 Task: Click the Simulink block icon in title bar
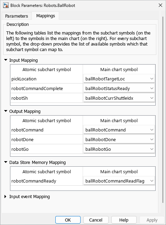point(6,5)
